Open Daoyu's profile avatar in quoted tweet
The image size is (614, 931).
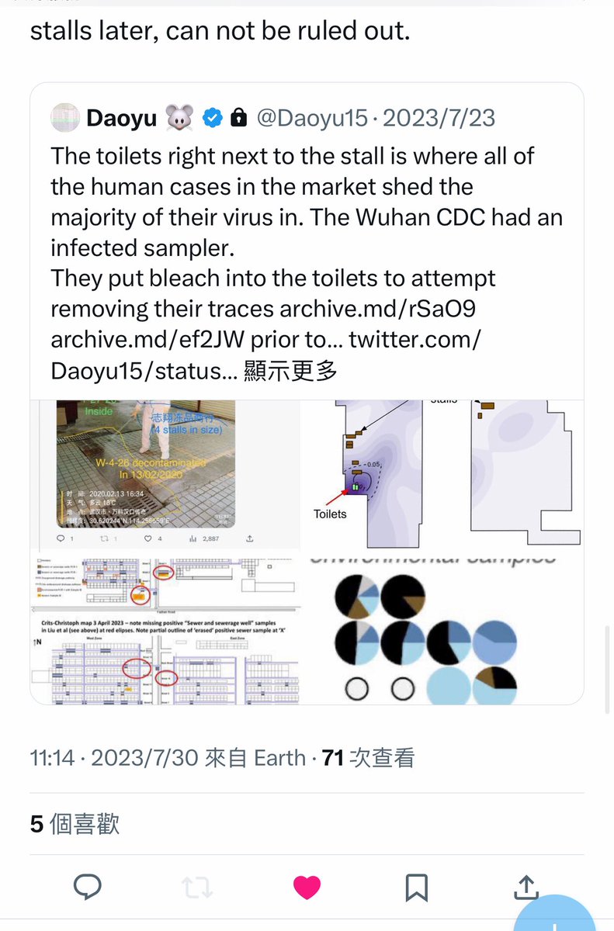pos(66,118)
